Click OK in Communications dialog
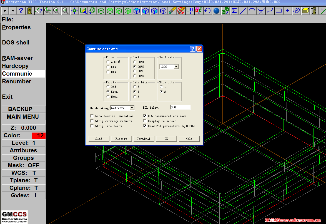 (x=166, y=139)
